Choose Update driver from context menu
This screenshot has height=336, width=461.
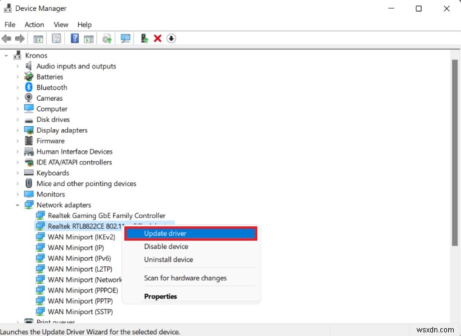pyautogui.click(x=191, y=234)
